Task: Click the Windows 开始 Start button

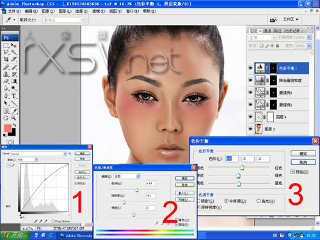Action: (15, 235)
